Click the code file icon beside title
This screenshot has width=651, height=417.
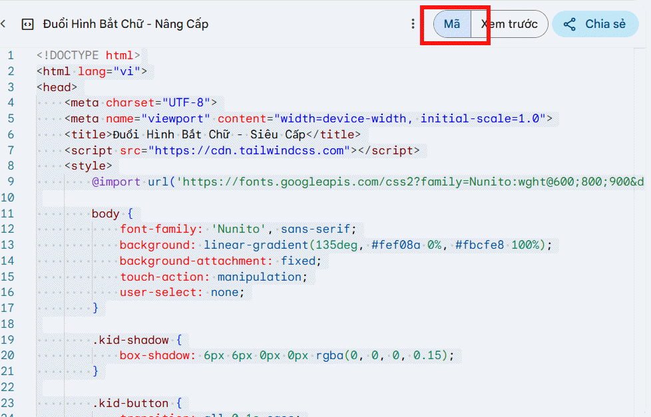[x=27, y=25]
